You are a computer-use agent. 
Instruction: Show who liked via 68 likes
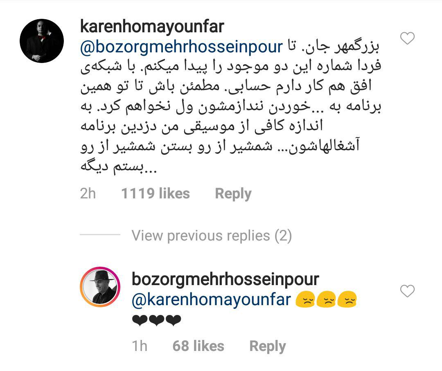coord(198,346)
